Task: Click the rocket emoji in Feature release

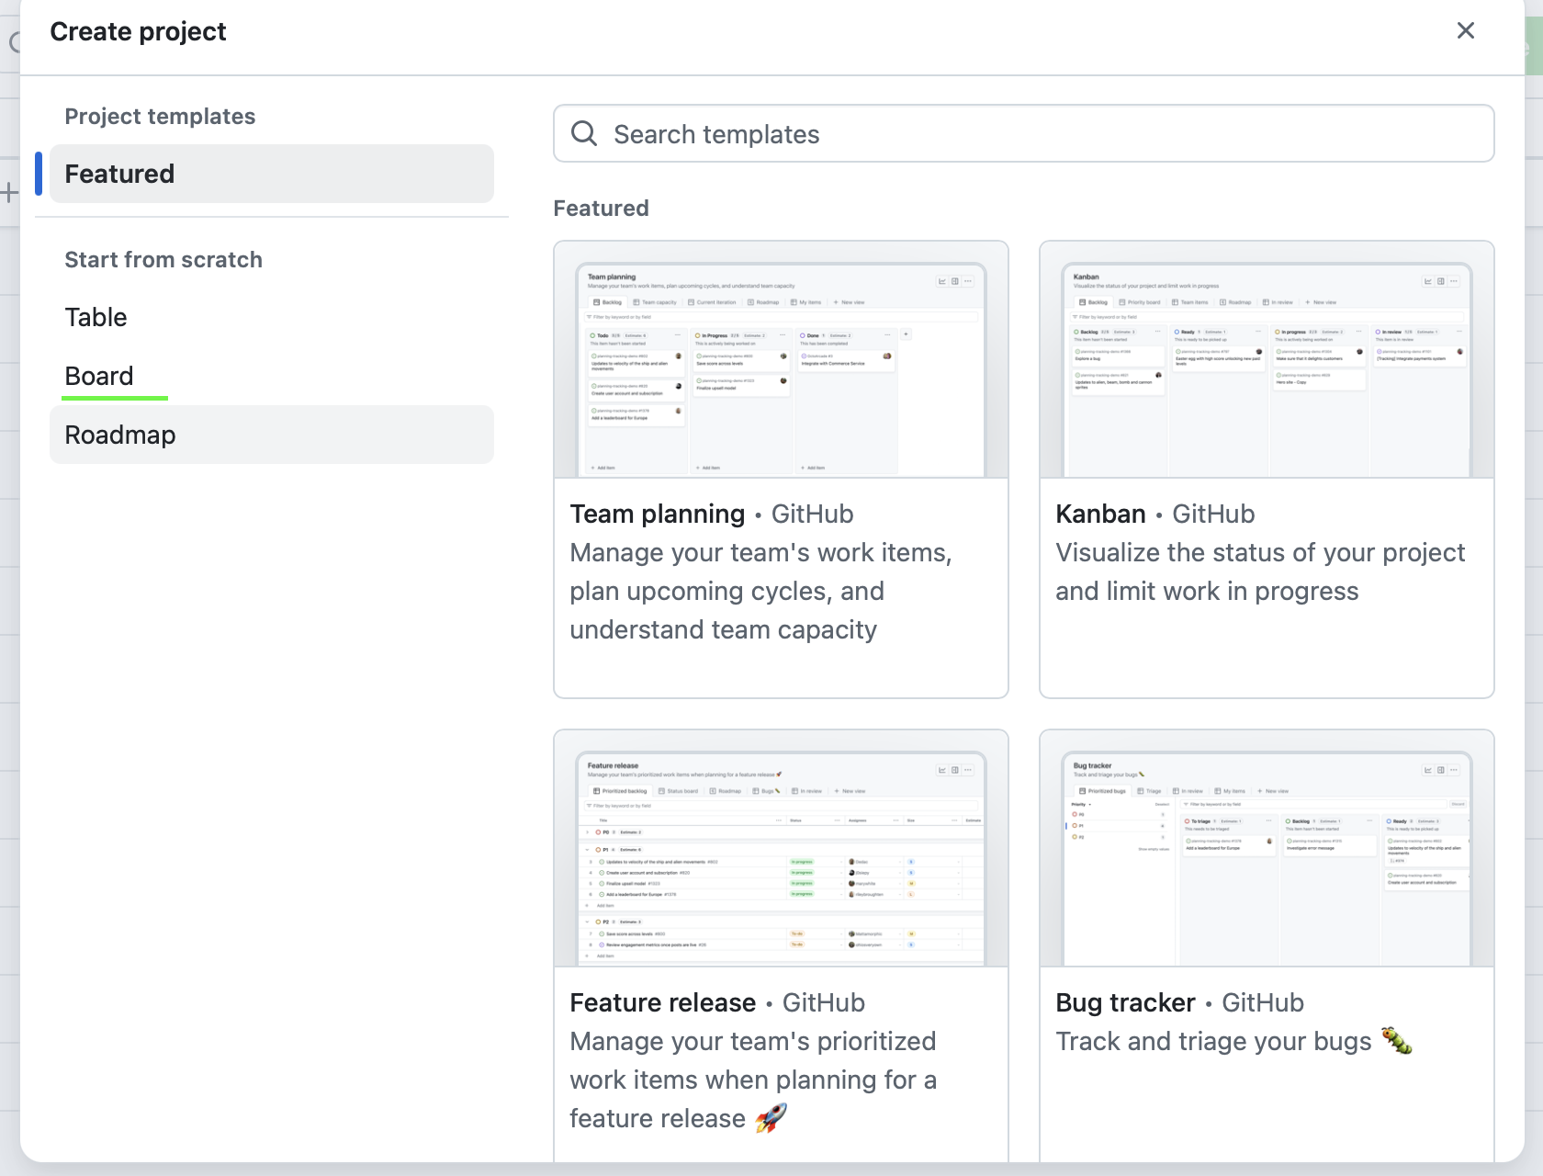Action: pos(771,1118)
